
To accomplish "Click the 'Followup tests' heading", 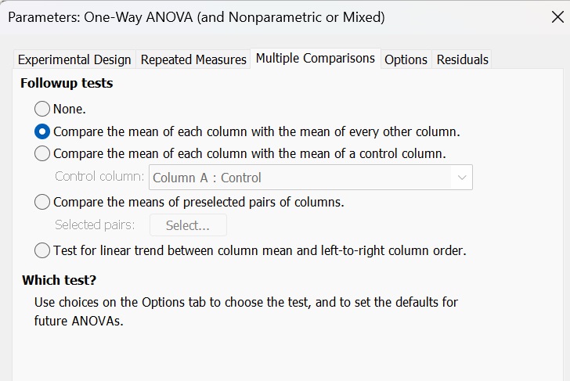I will [67, 83].
